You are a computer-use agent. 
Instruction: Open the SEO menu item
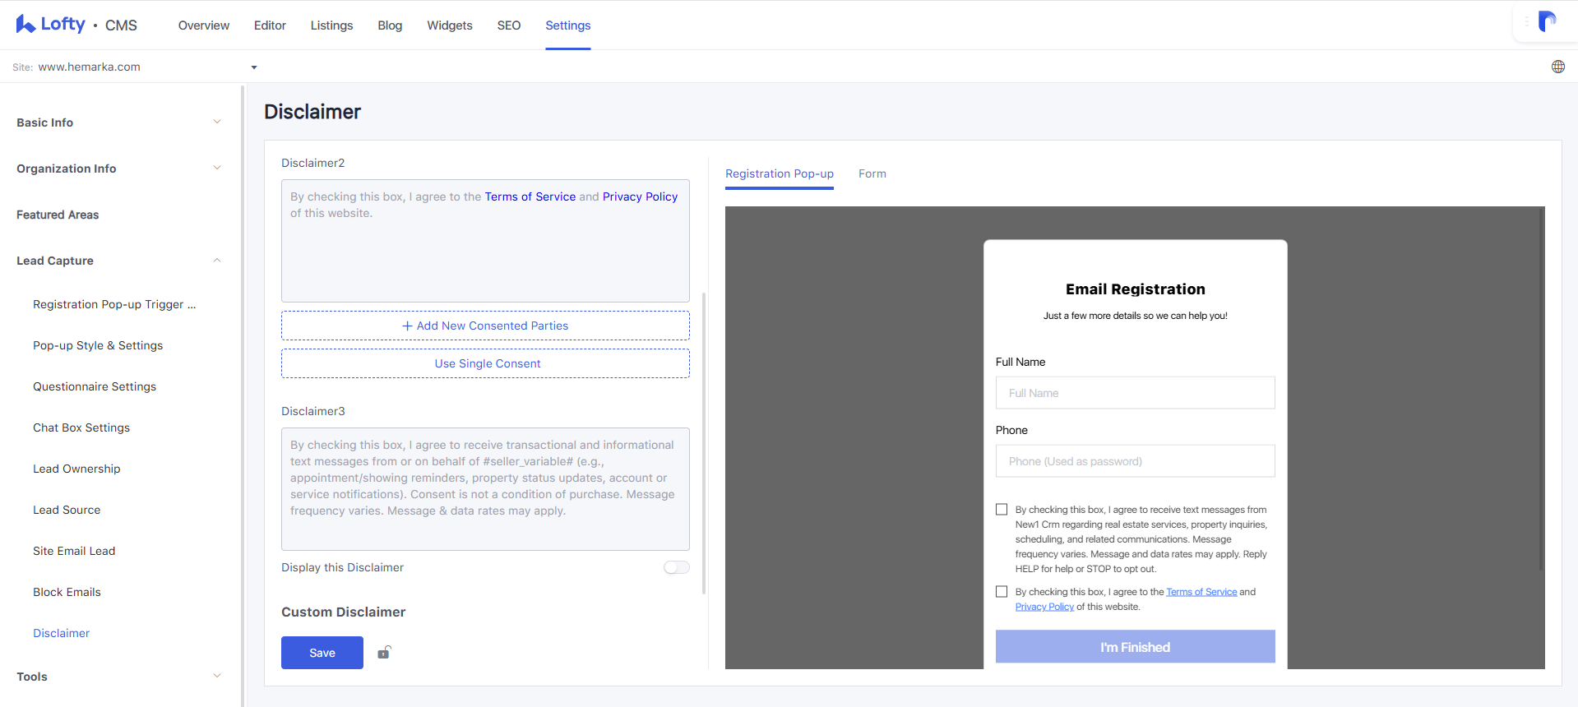point(509,25)
